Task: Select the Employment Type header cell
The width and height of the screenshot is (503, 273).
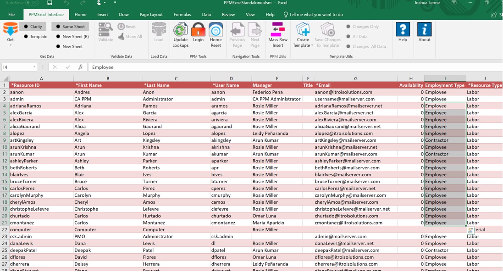Action: click(x=445, y=85)
